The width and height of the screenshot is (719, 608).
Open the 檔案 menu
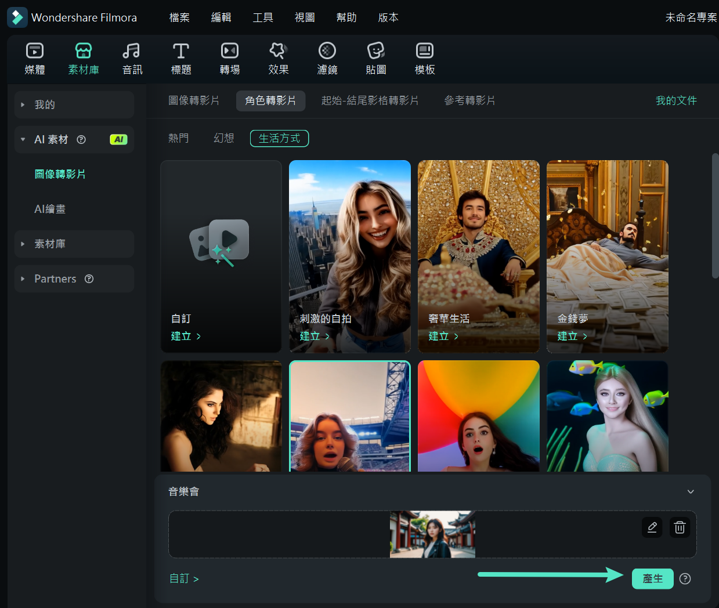point(179,17)
